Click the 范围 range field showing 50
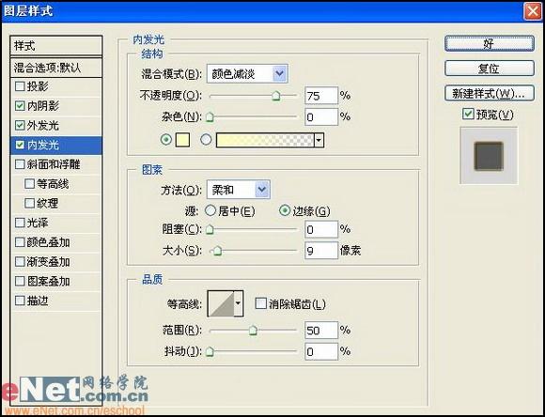The height and width of the screenshot is (417, 545). (x=321, y=331)
